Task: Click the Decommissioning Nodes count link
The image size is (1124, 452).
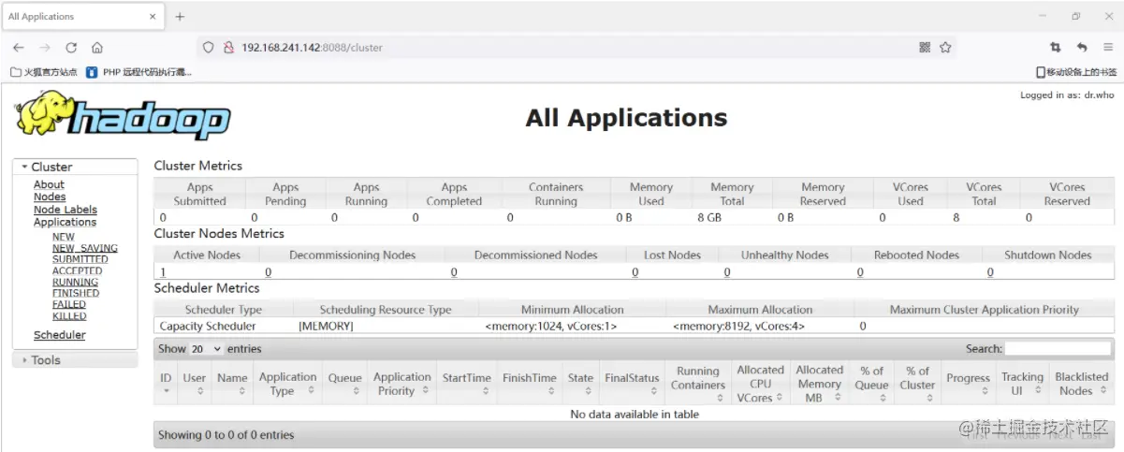Action: (x=268, y=272)
